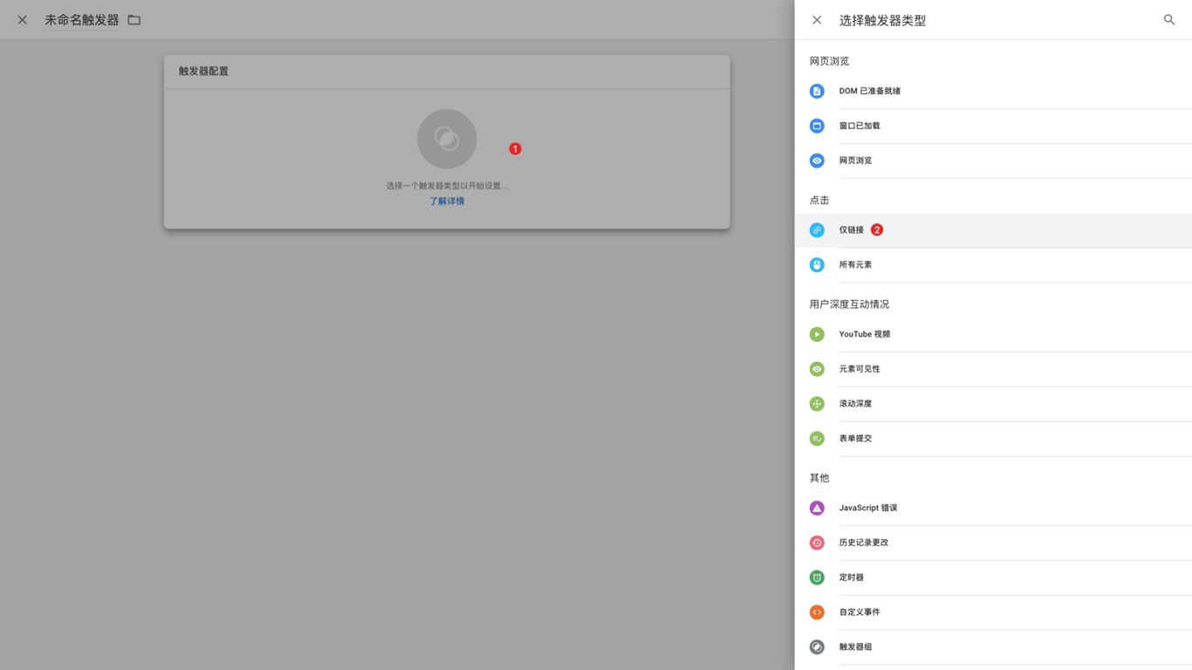
Task: Click the 所有元素 mouse icon
Action: click(817, 264)
